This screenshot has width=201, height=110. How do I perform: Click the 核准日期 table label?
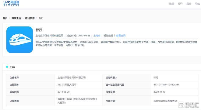pos(110,92)
